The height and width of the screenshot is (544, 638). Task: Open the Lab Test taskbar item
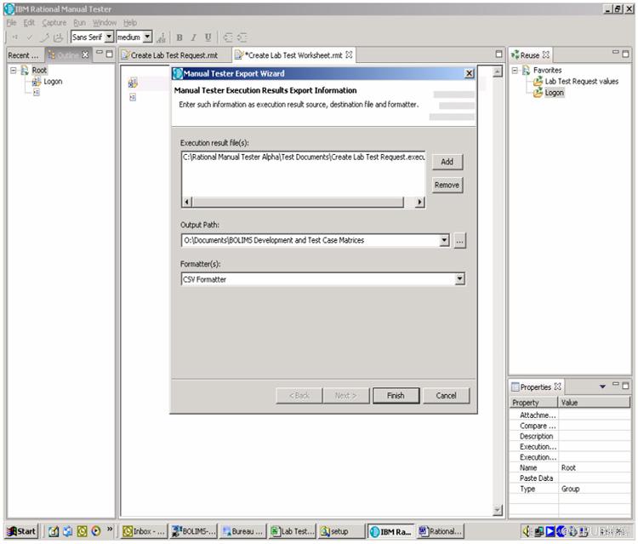293,531
